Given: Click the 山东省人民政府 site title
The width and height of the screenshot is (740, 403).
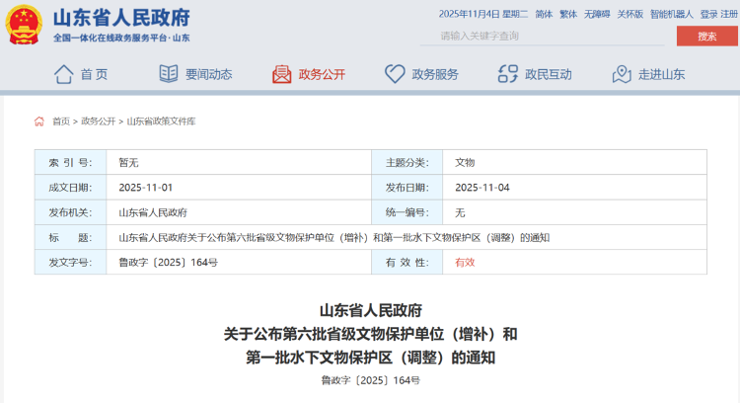Looking at the screenshot, I should click(x=121, y=18).
